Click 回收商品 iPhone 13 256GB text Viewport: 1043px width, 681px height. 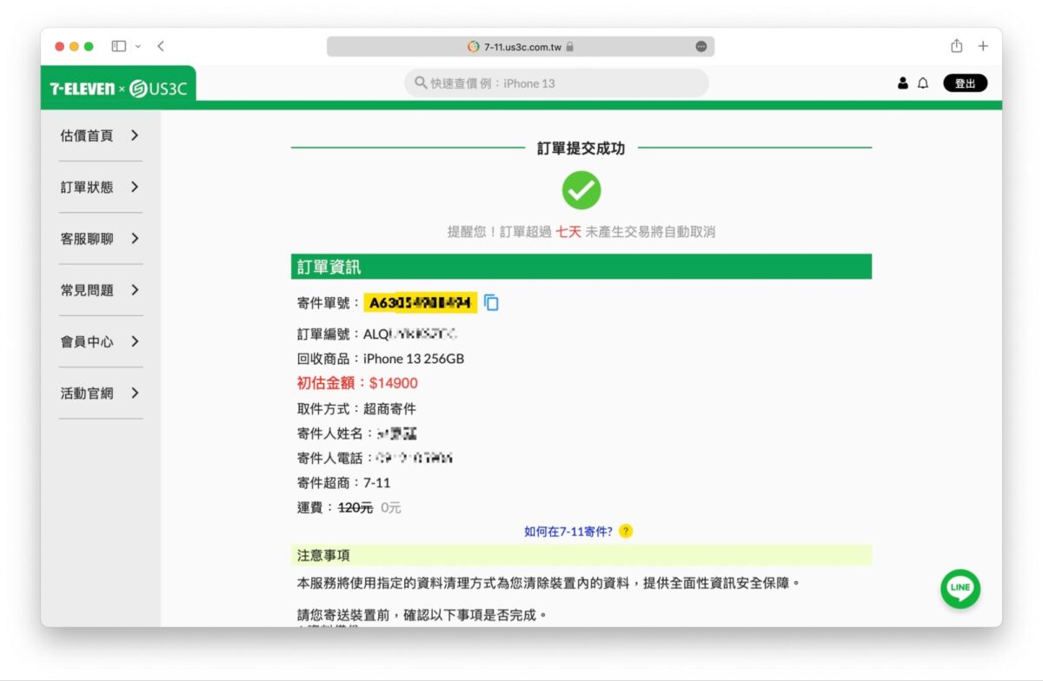(x=381, y=359)
